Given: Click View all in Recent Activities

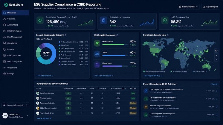Looking at the screenshot, I should tap(214, 84).
